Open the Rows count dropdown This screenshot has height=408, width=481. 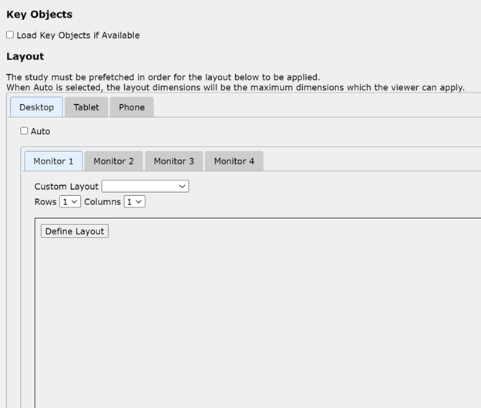click(x=70, y=201)
